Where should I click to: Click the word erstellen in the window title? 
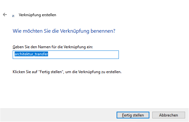click(49, 15)
